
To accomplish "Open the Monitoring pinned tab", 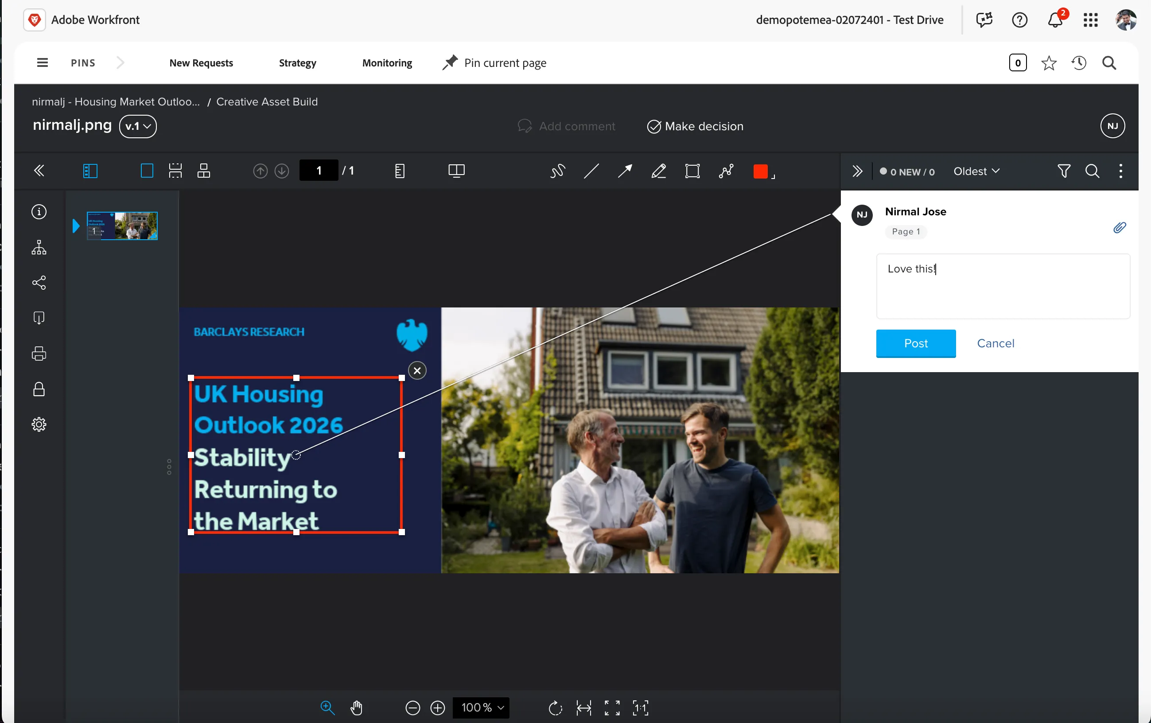I will [387, 62].
